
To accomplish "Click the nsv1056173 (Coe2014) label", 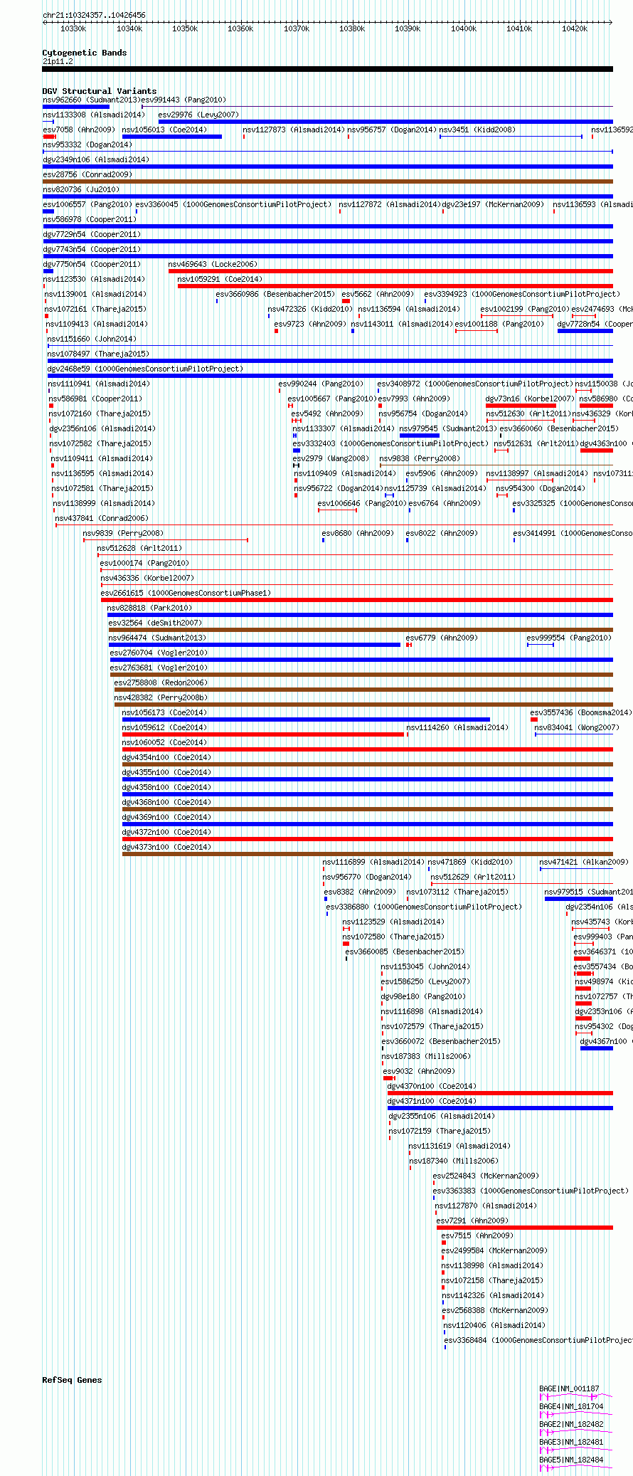I will [164, 713].
